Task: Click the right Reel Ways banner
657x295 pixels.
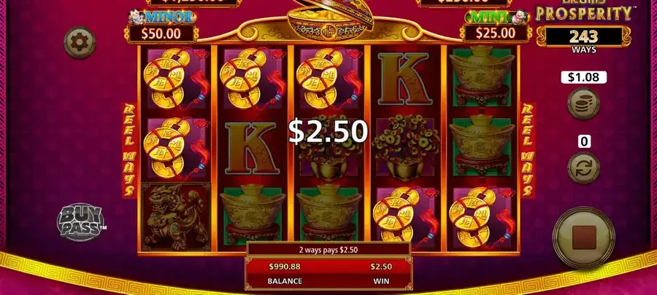Action: pyautogui.click(x=528, y=149)
